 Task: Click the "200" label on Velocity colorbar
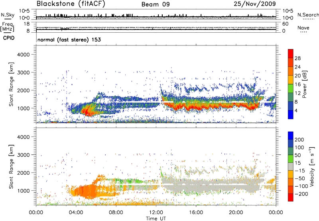click(x=299, y=140)
